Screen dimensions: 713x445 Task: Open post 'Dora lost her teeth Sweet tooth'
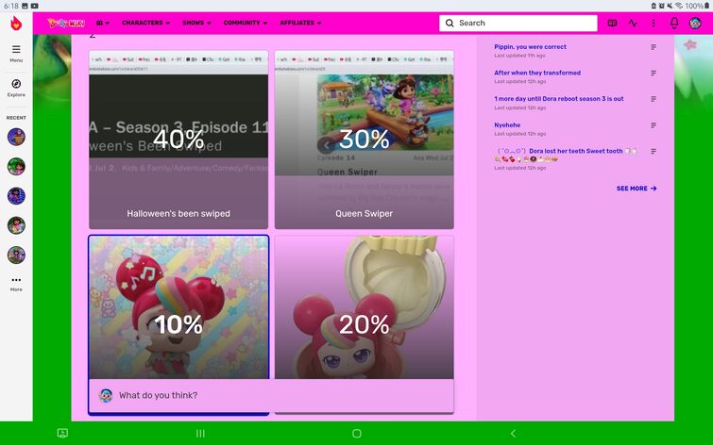click(x=566, y=155)
